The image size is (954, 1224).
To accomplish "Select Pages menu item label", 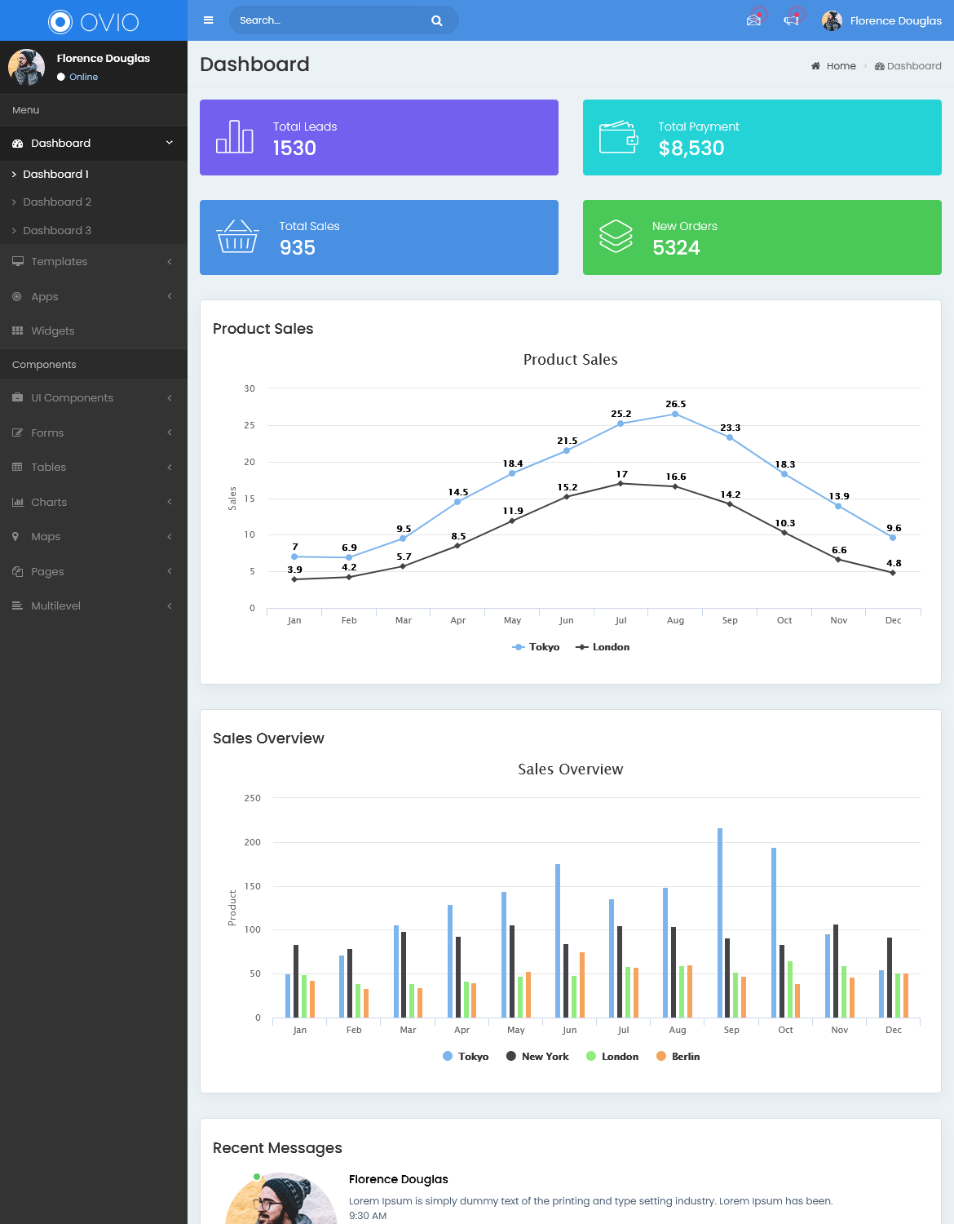I will click(47, 571).
